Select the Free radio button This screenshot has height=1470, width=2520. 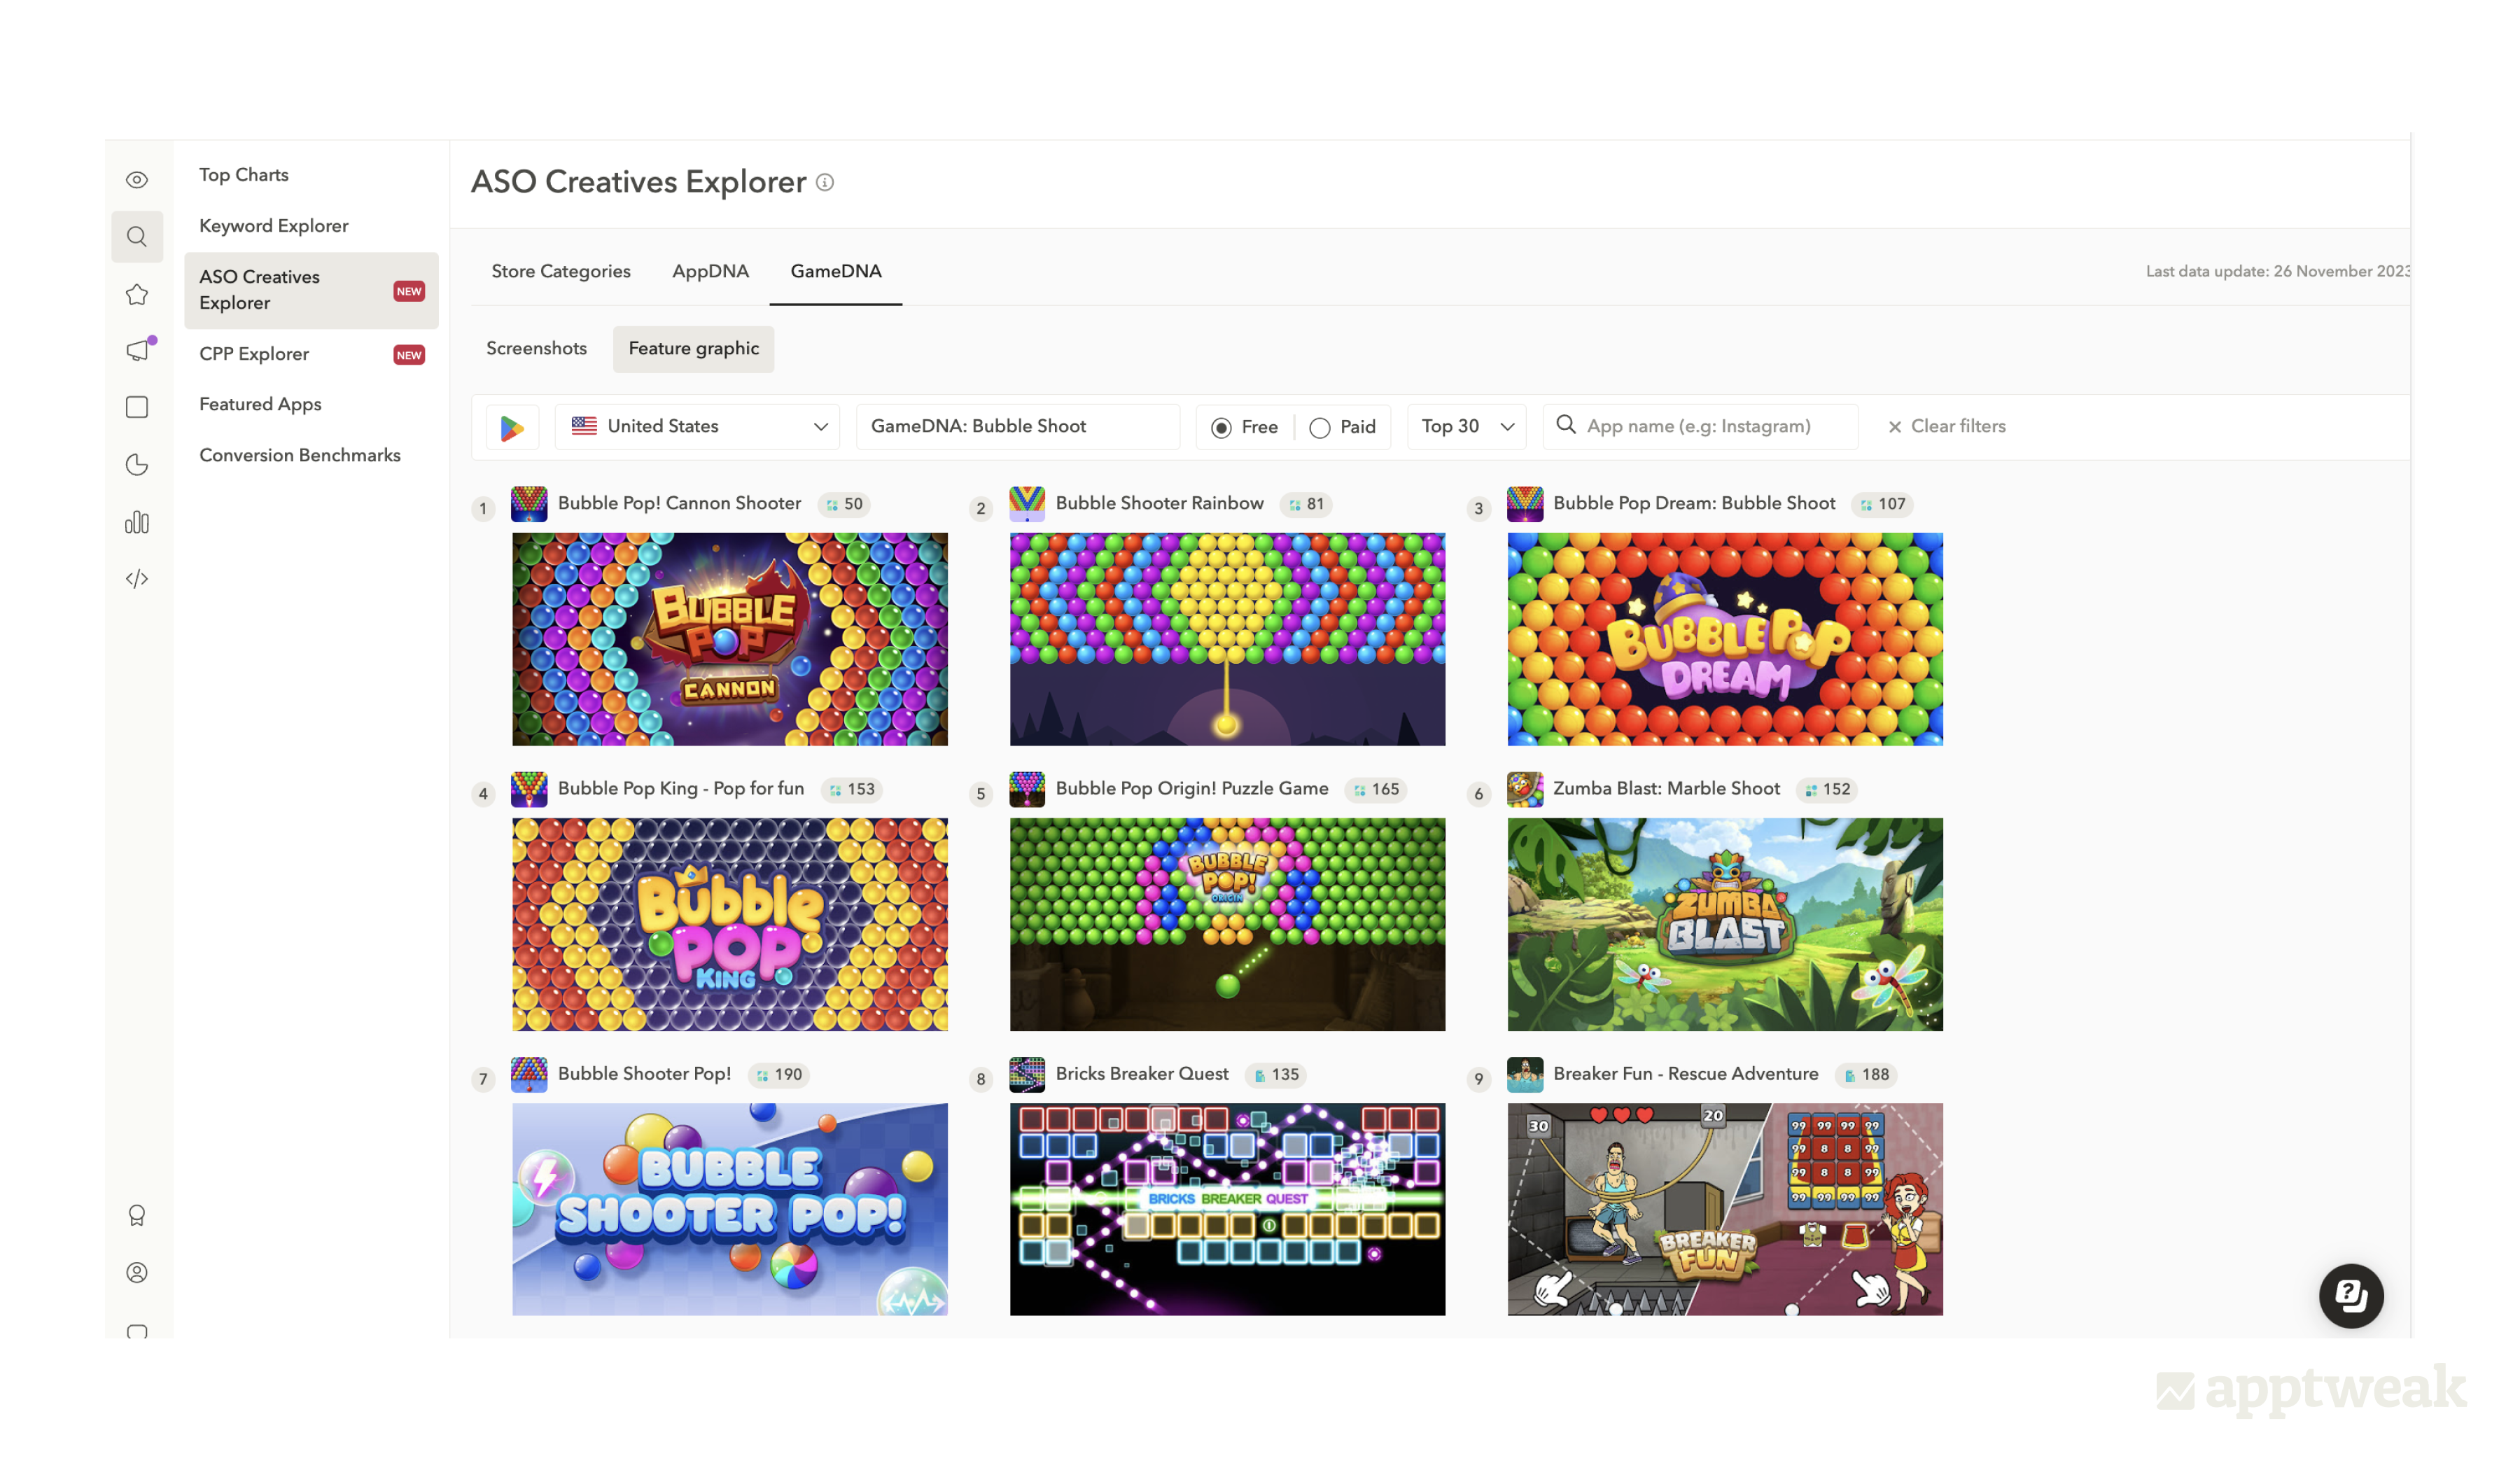tap(1221, 428)
